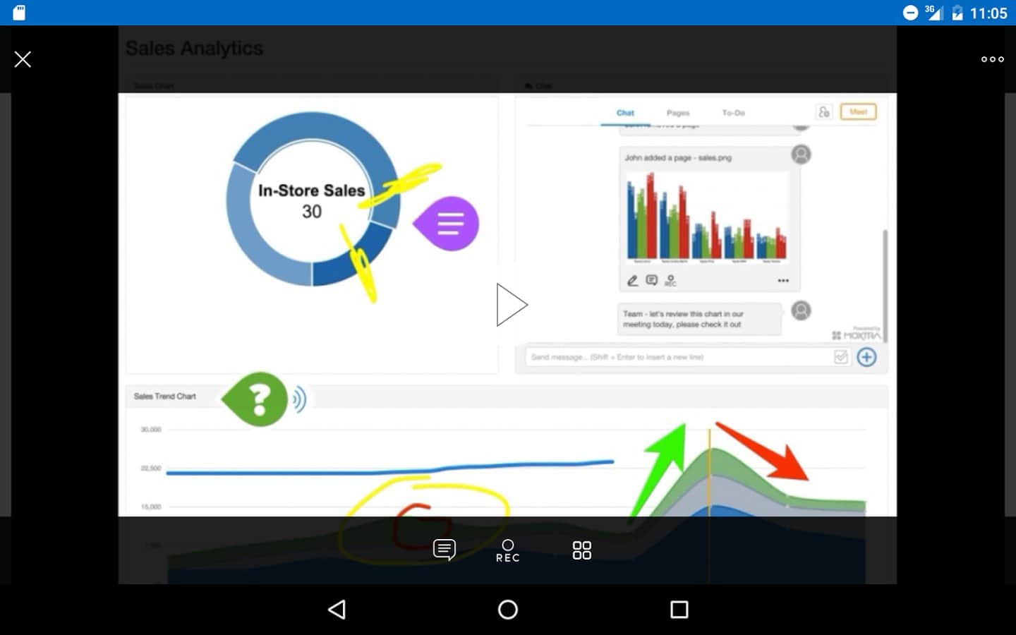Click the Send message input field

coord(677,357)
